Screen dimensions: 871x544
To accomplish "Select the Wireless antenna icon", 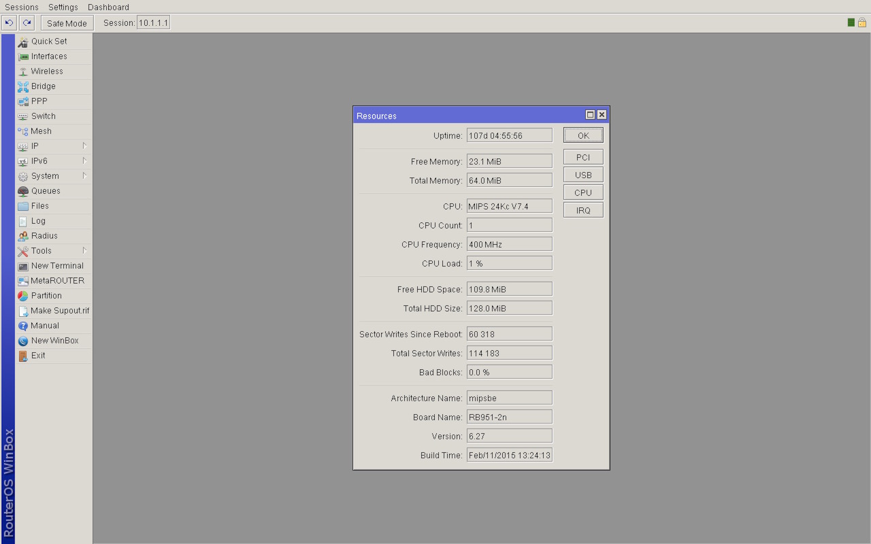I will [x=23, y=71].
